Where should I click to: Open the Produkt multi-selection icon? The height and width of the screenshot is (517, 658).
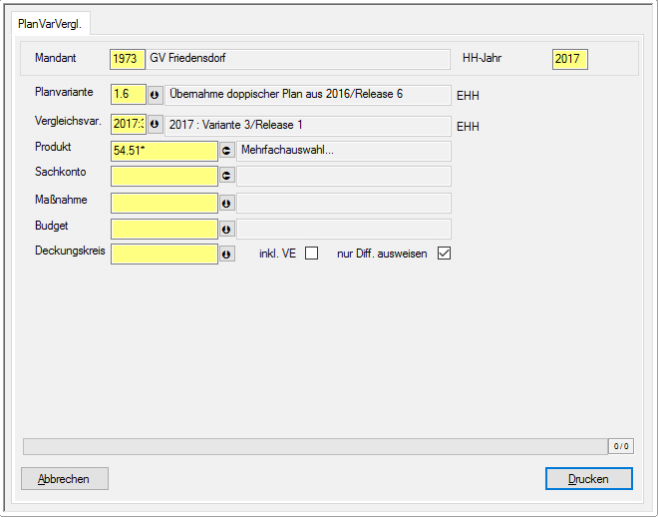tap(227, 151)
